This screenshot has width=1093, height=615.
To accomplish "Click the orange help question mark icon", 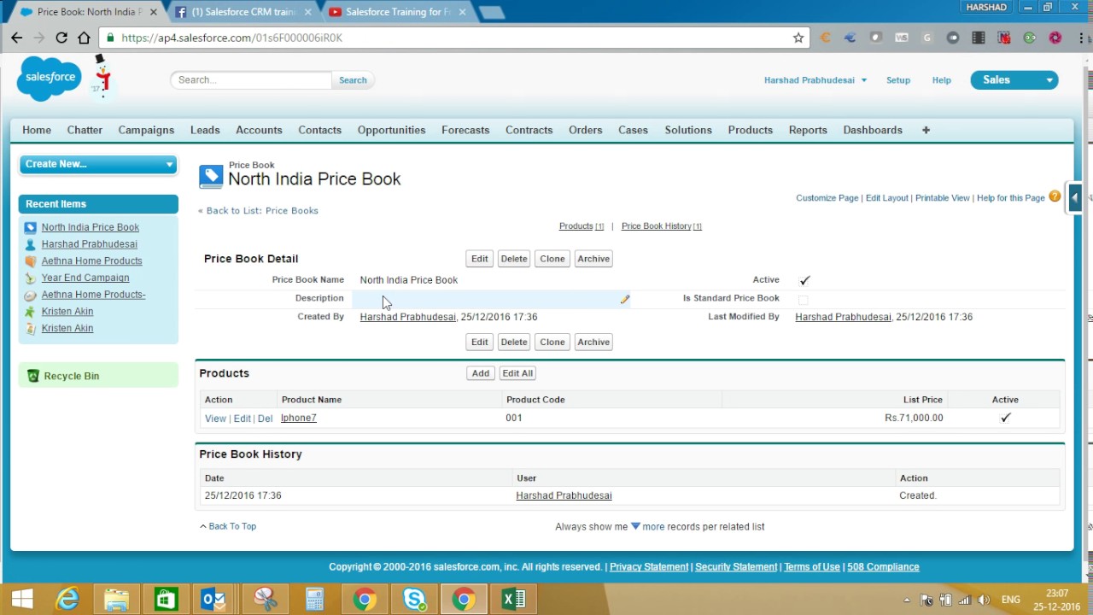I will [x=1055, y=196].
